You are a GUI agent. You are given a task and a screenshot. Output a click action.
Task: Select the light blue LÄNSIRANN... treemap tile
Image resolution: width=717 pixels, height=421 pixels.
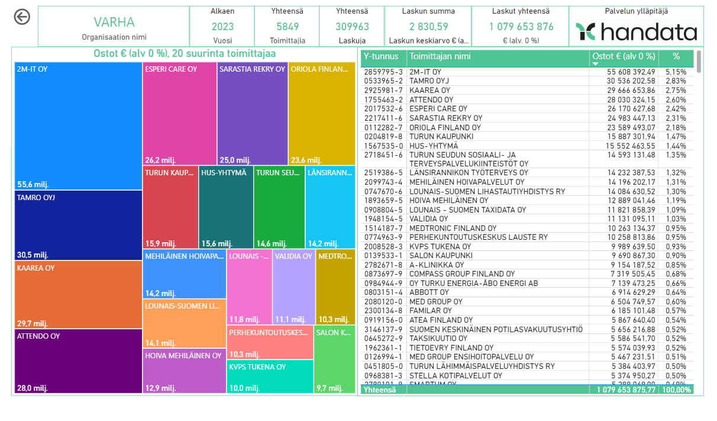[330, 207]
